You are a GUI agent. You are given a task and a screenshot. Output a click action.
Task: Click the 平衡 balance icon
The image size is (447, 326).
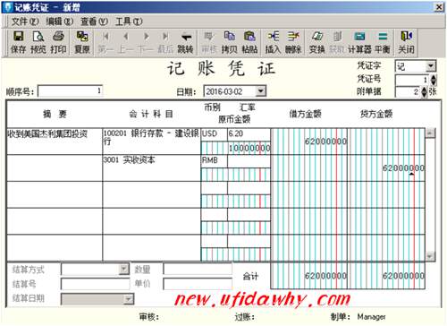point(383,37)
